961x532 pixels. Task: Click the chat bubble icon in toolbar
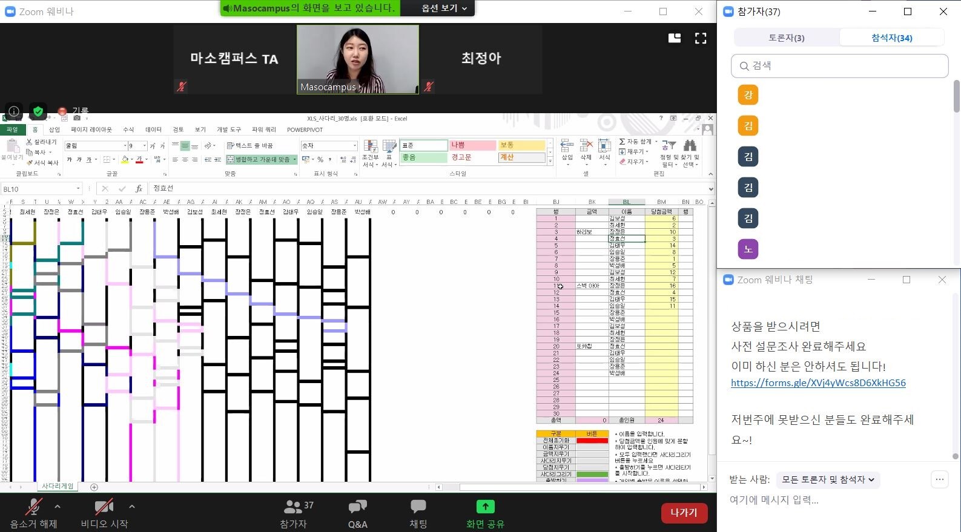pos(418,507)
